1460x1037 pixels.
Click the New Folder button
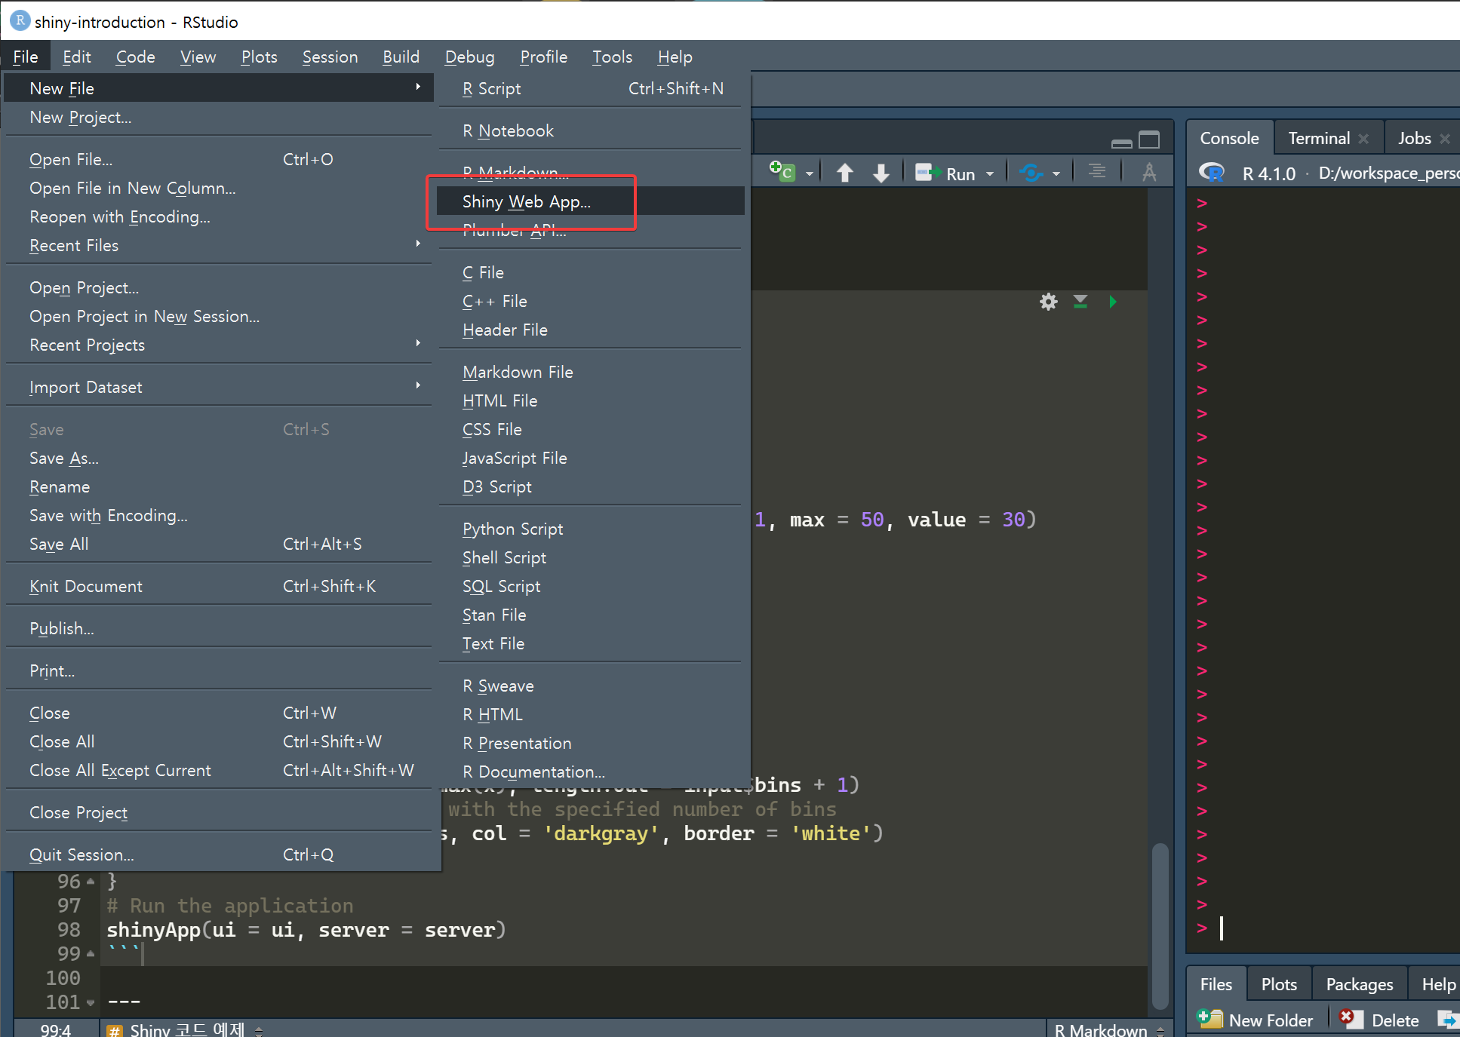(x=1256, y=1020)
